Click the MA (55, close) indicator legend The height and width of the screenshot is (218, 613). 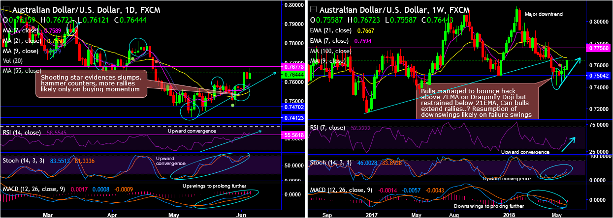[23, 71]
